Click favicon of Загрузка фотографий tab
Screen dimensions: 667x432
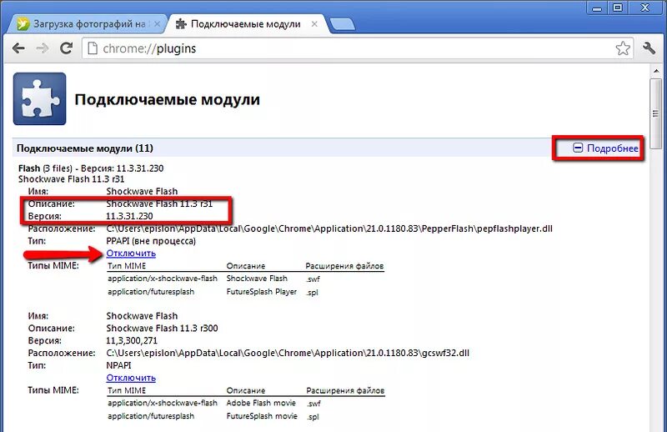coord(23,24)
